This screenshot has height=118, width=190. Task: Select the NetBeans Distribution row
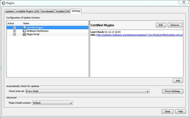[47, 31]
